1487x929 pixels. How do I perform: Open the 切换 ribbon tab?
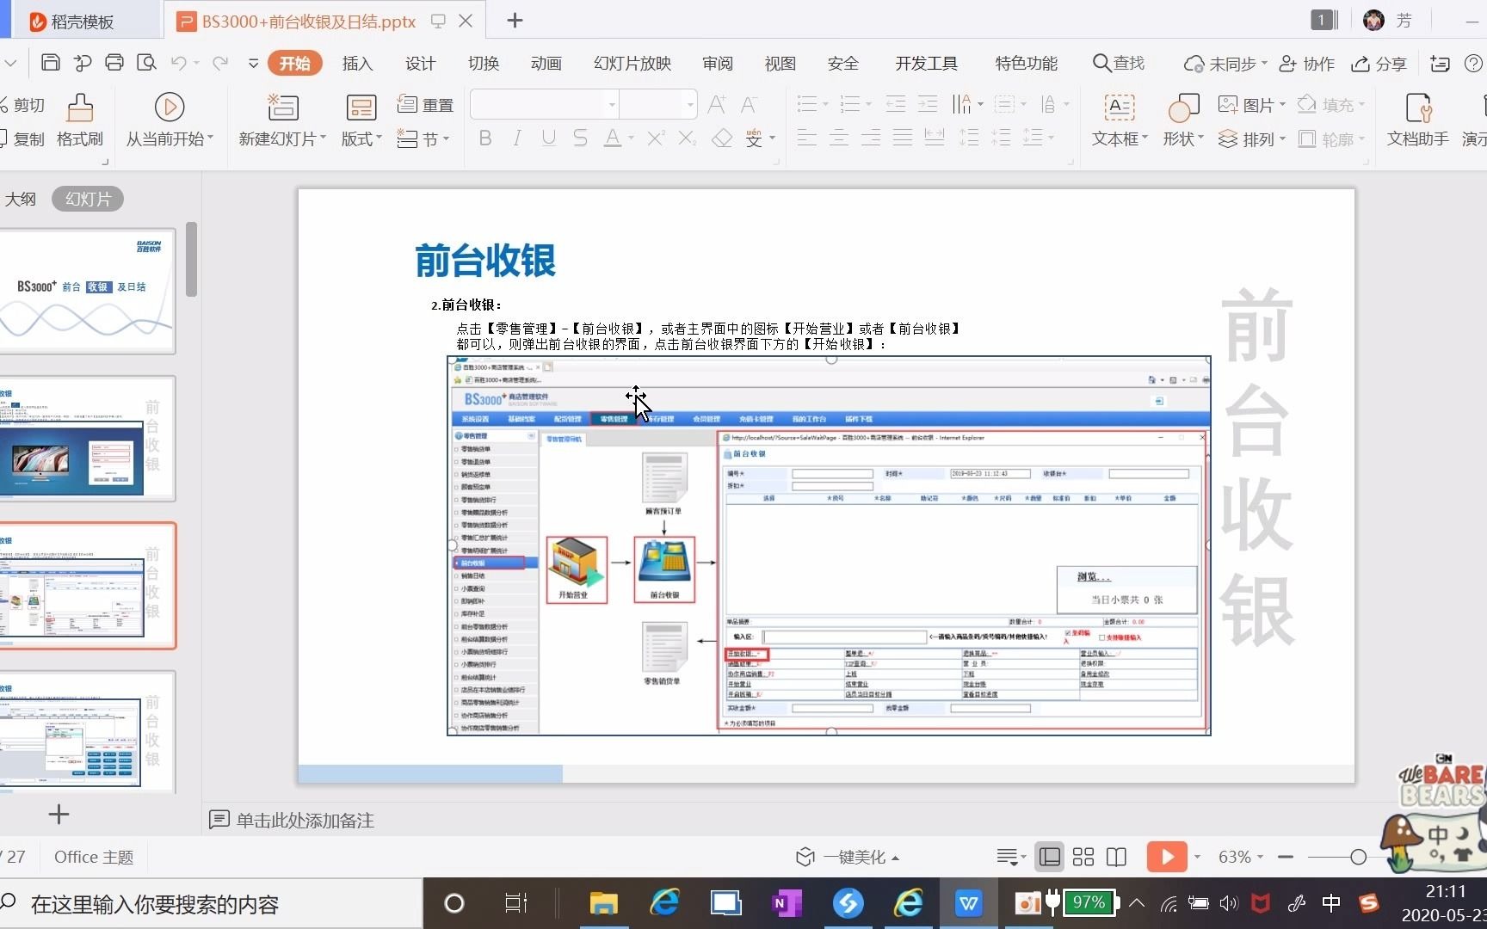tap(484, 63)
